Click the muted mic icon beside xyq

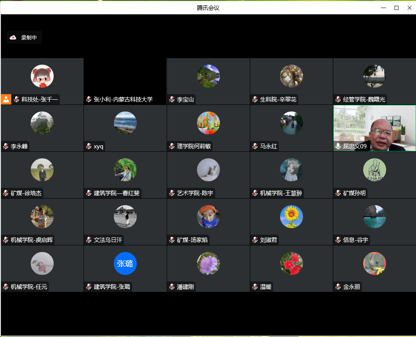(89, 146)
